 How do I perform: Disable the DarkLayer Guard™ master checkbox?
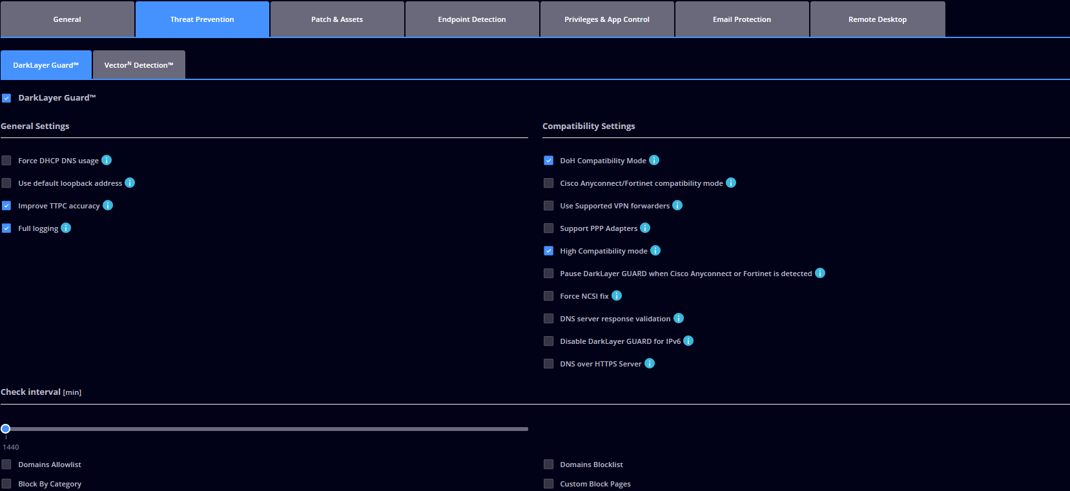[x=6, y=98]
